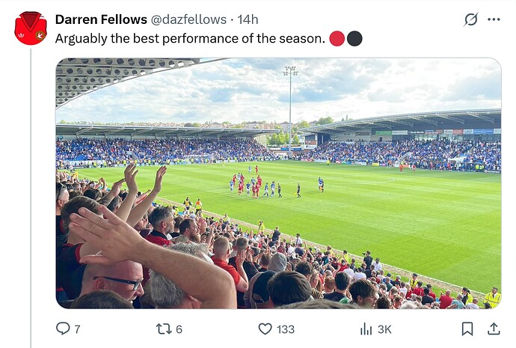Click the tweet text about best performance
The height and width of the screenshot is (348, 516).
(x=190, y=38)
